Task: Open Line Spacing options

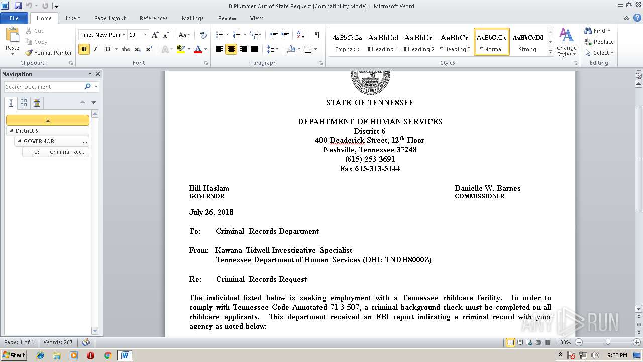Action: 273,49
